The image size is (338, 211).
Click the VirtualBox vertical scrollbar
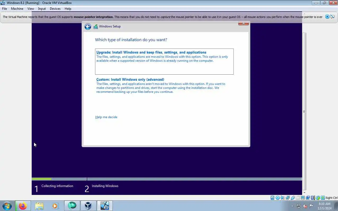click(304, 111)
